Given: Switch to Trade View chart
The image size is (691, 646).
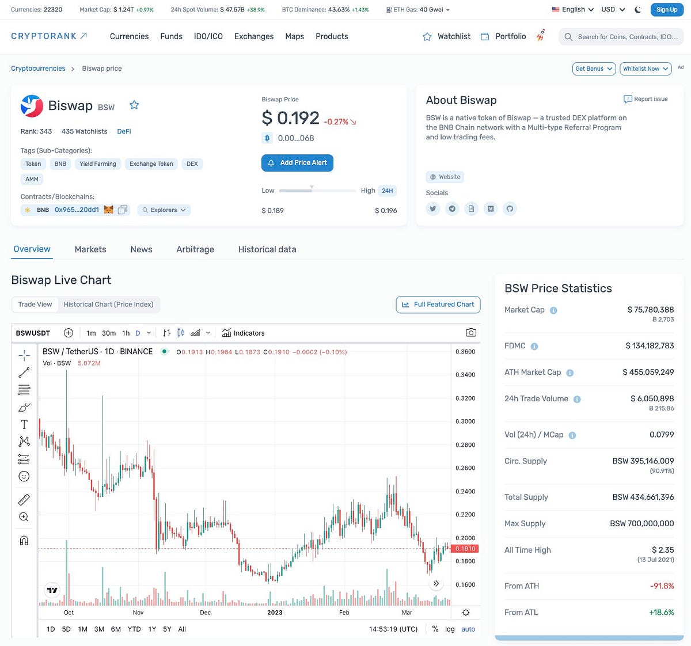Looking at the screenshot, I should click(x=35, y=305).
